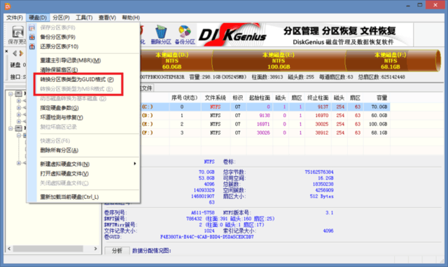The image size is (448, 267).
Task: Click tree panel scrollbar right arrow
Action: (x=95, y=249)
